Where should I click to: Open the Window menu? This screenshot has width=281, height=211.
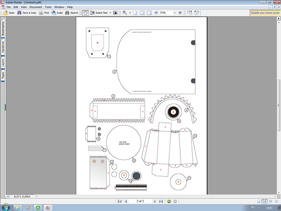click(x=59, y=7)
